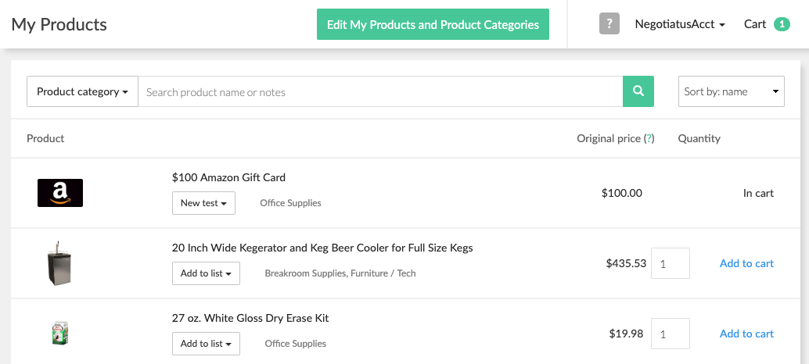
Task: Click the Kegerator product thumbnail
Action: point(59,263)
